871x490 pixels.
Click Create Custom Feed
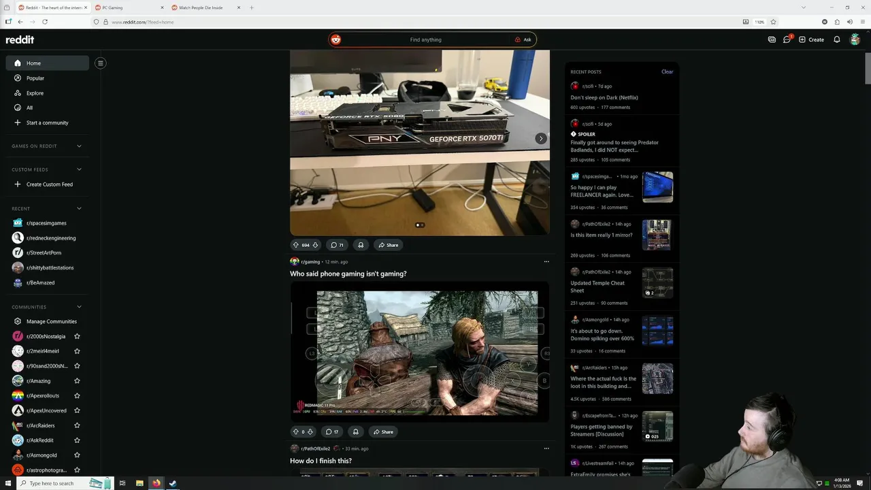(x=48, y=184)
